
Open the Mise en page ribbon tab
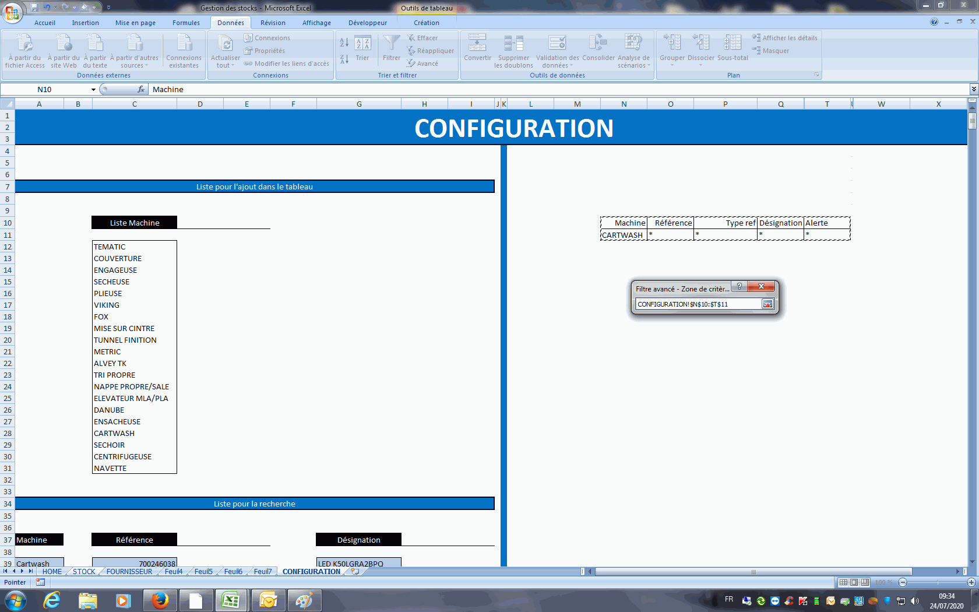(x=135, y=23)
